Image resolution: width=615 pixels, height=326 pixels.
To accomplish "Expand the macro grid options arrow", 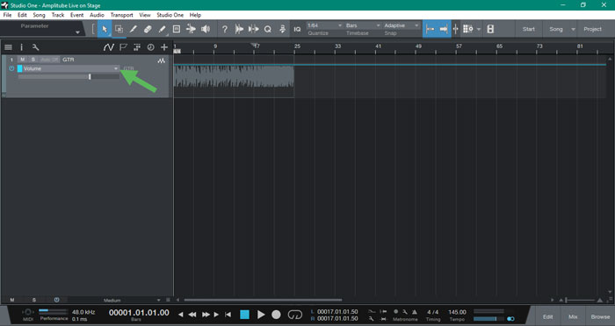I will coord(479,29).
